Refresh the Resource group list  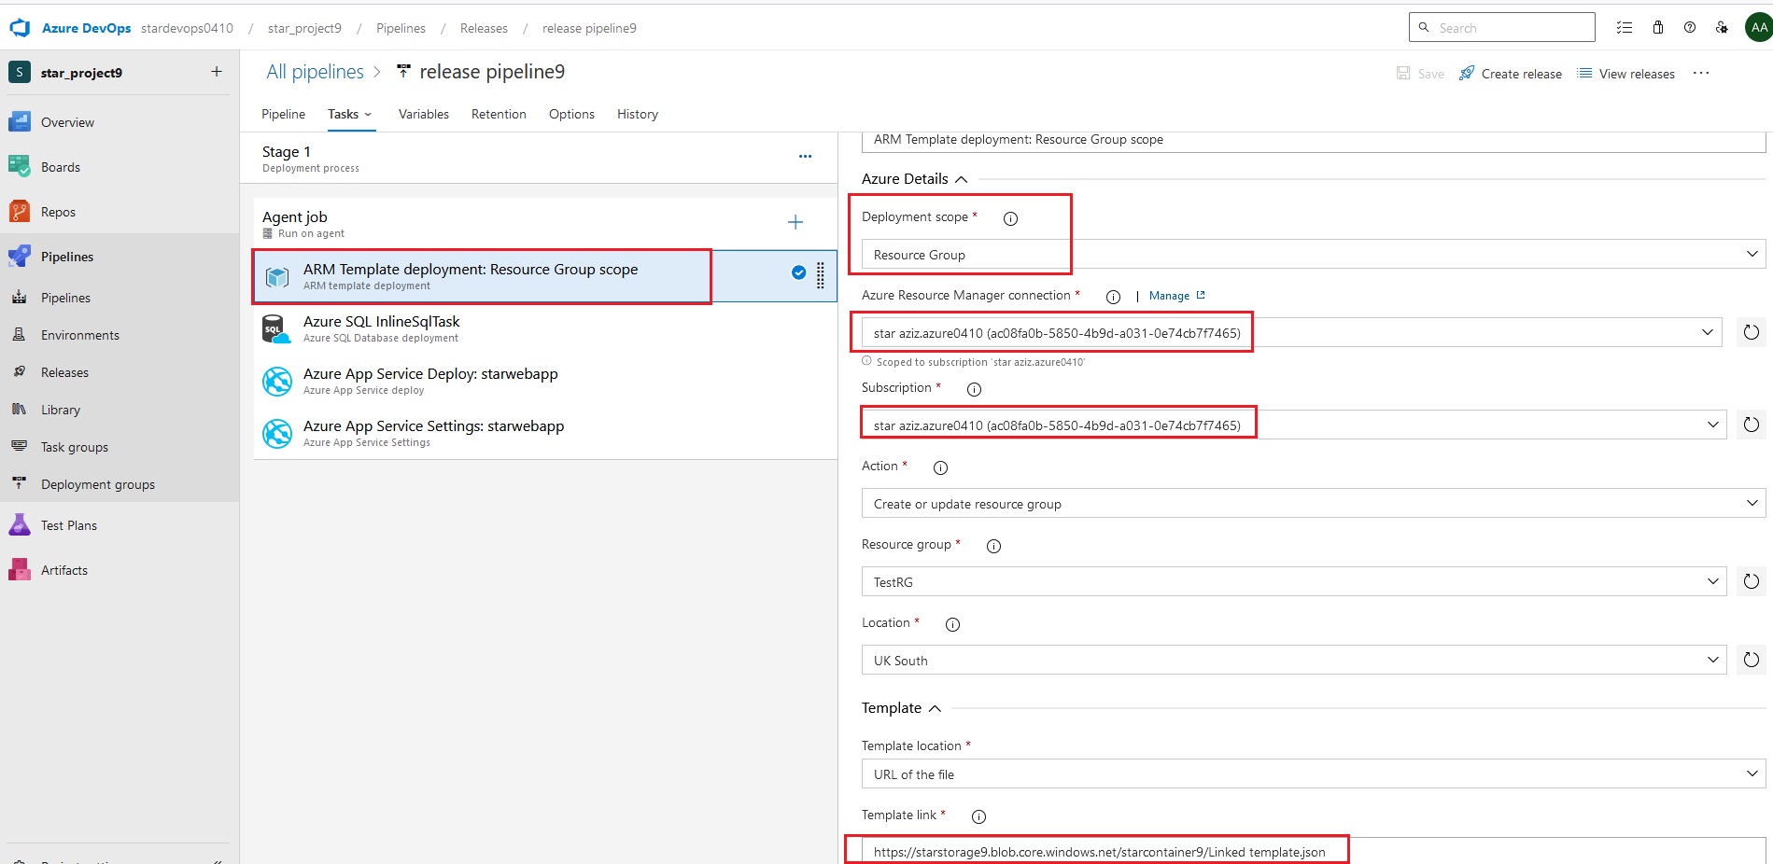pos(1752,581)
